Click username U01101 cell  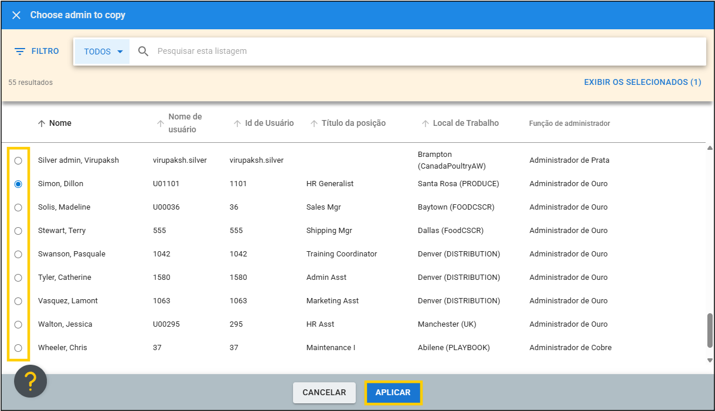166,184
